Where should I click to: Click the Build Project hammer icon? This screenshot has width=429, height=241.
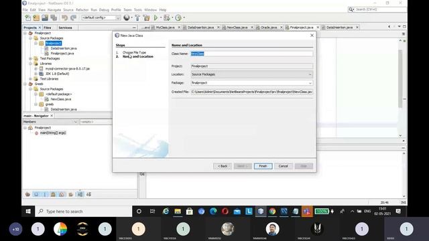(x=137, y=18)
